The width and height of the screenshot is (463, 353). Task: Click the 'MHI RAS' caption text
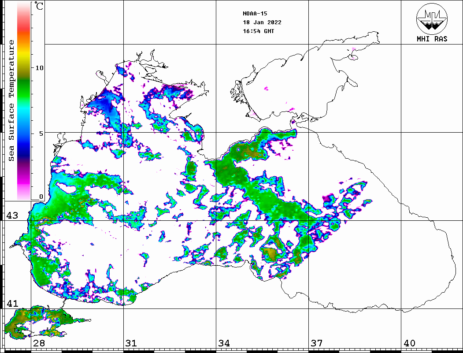click(432, 39)
